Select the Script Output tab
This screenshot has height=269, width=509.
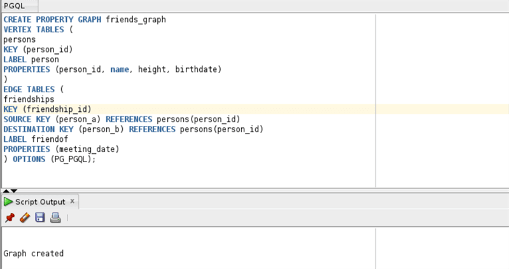click(40, 202)
